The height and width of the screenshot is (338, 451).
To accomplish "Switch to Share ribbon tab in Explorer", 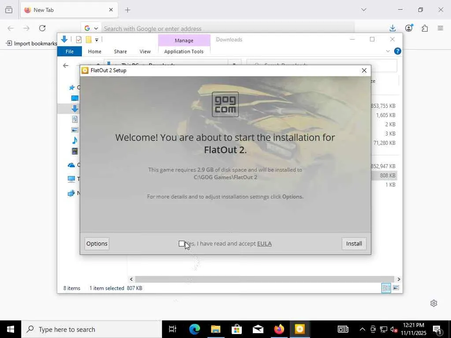I will (120, 51).
